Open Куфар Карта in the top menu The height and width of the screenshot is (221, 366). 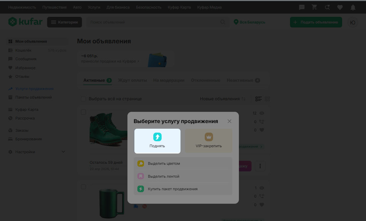point(179,8)
